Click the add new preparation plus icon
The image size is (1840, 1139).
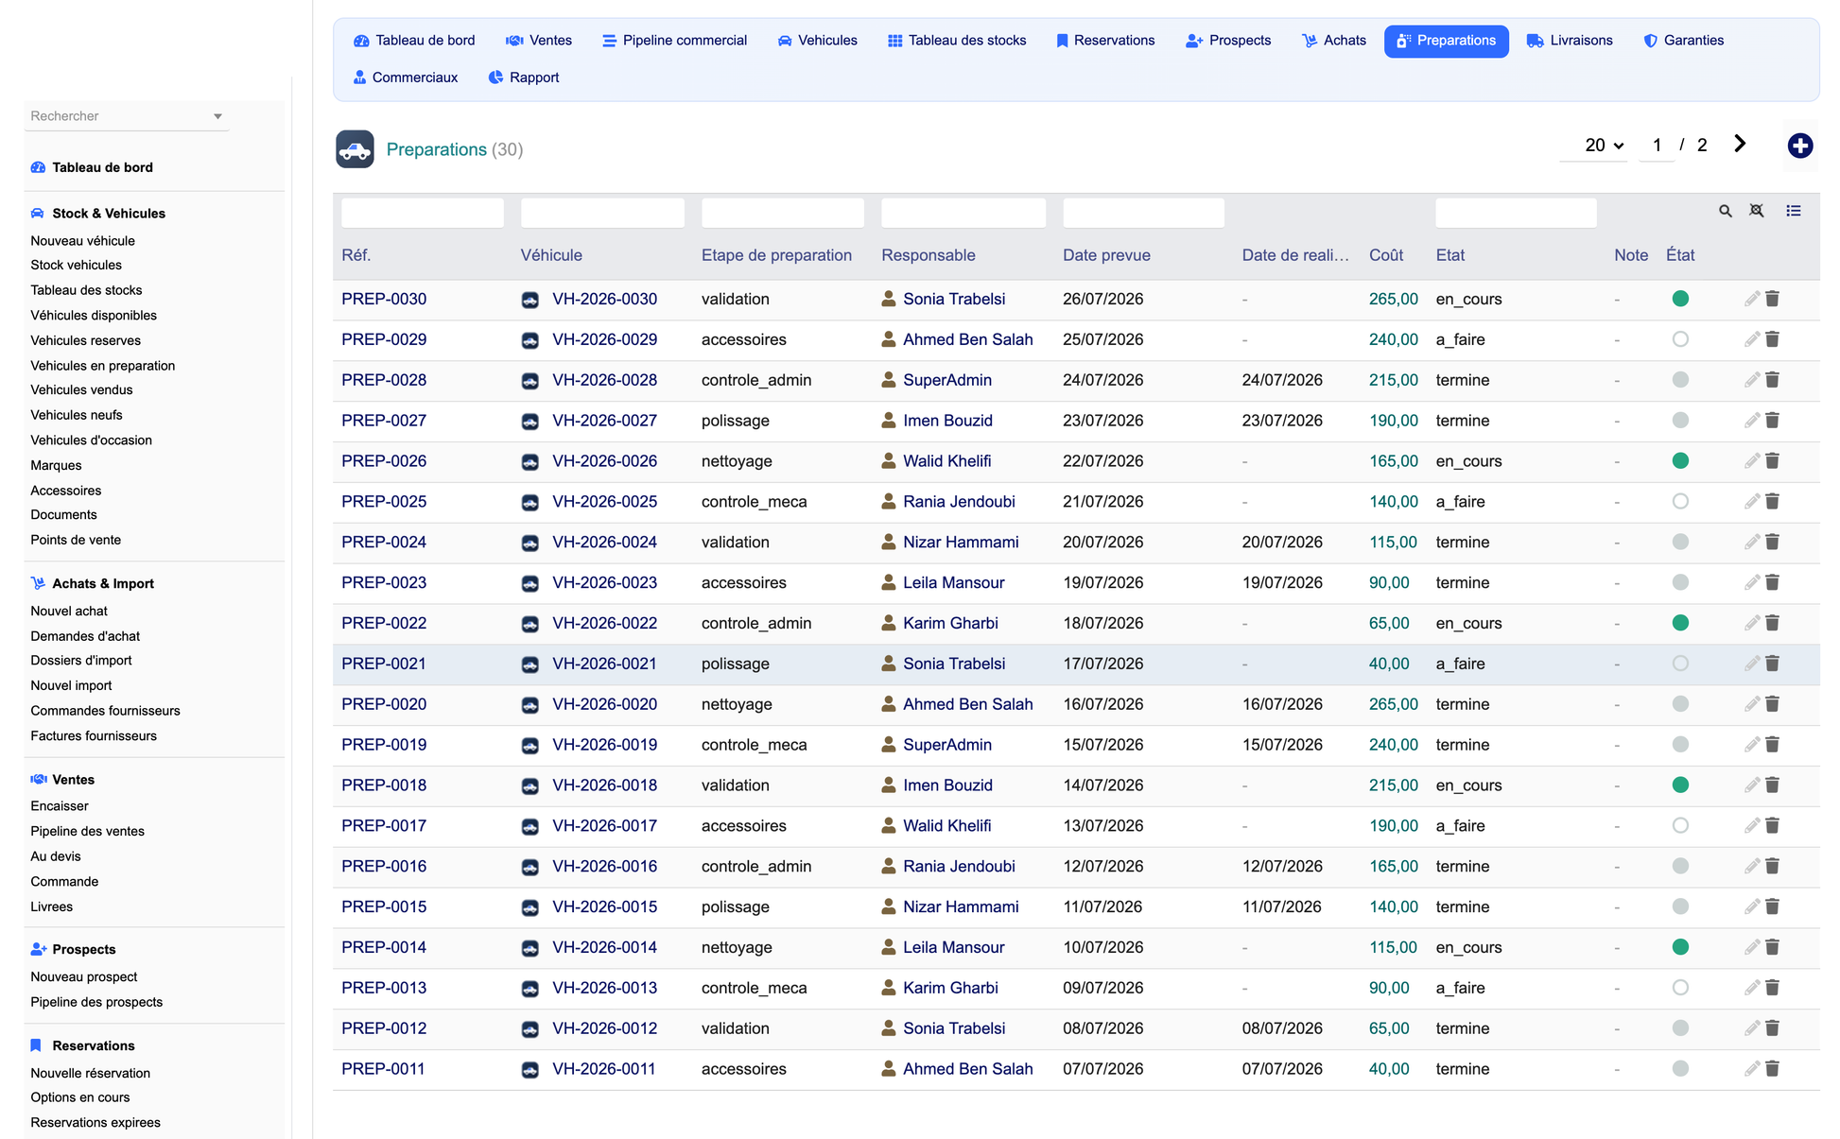(x=1799, y=146)
